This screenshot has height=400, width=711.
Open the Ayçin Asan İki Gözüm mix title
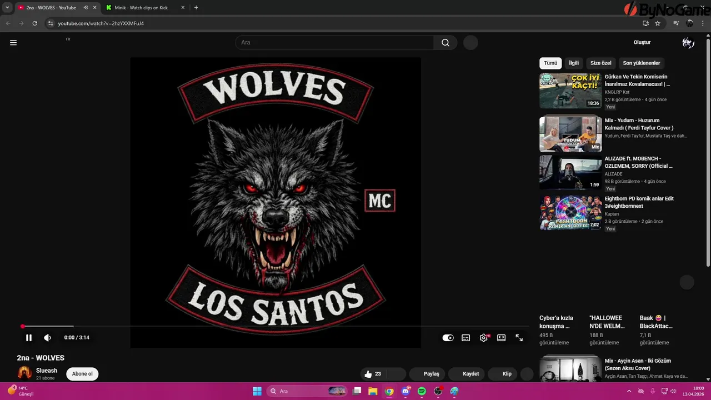click(x=638, y=364)
